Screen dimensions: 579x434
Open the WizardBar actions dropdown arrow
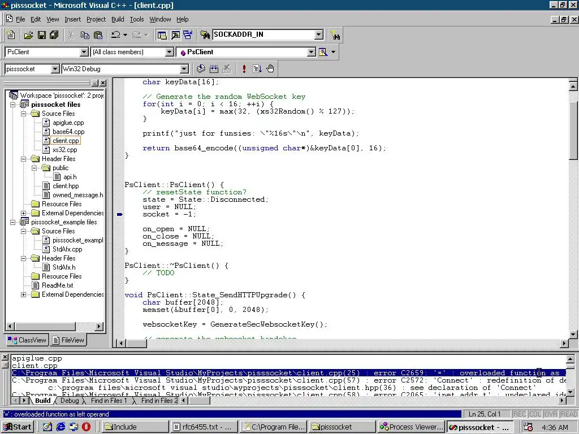[x=334, y=52]
